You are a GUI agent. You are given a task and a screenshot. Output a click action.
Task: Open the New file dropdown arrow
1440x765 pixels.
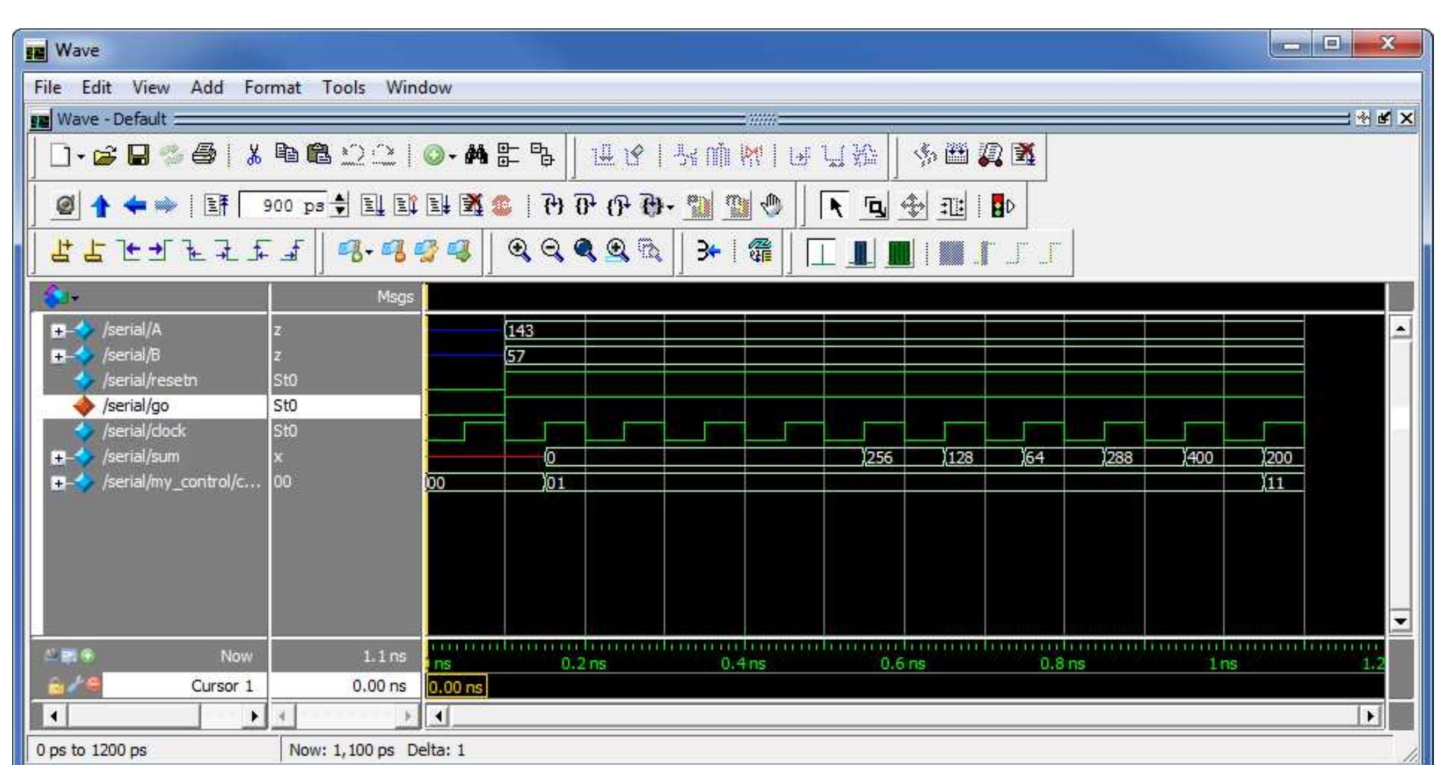point(81,157)
